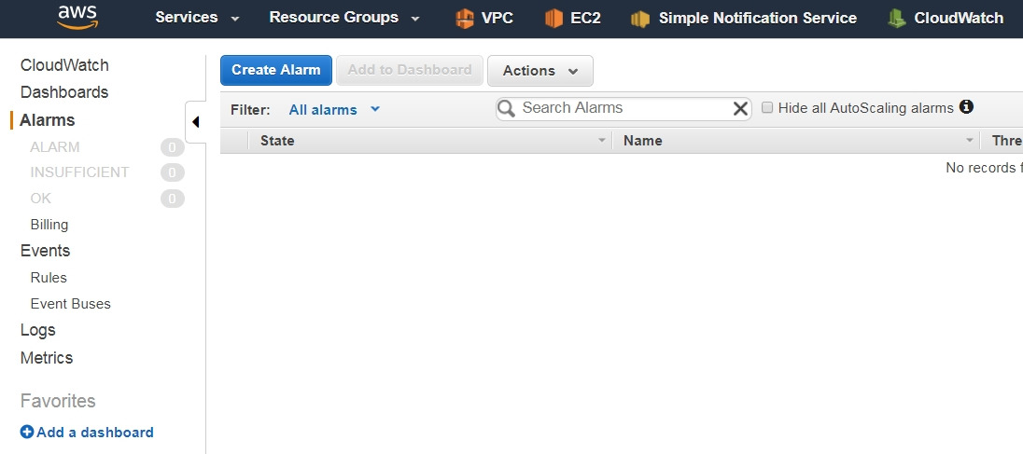Select the OK state filter

[40, 198]
